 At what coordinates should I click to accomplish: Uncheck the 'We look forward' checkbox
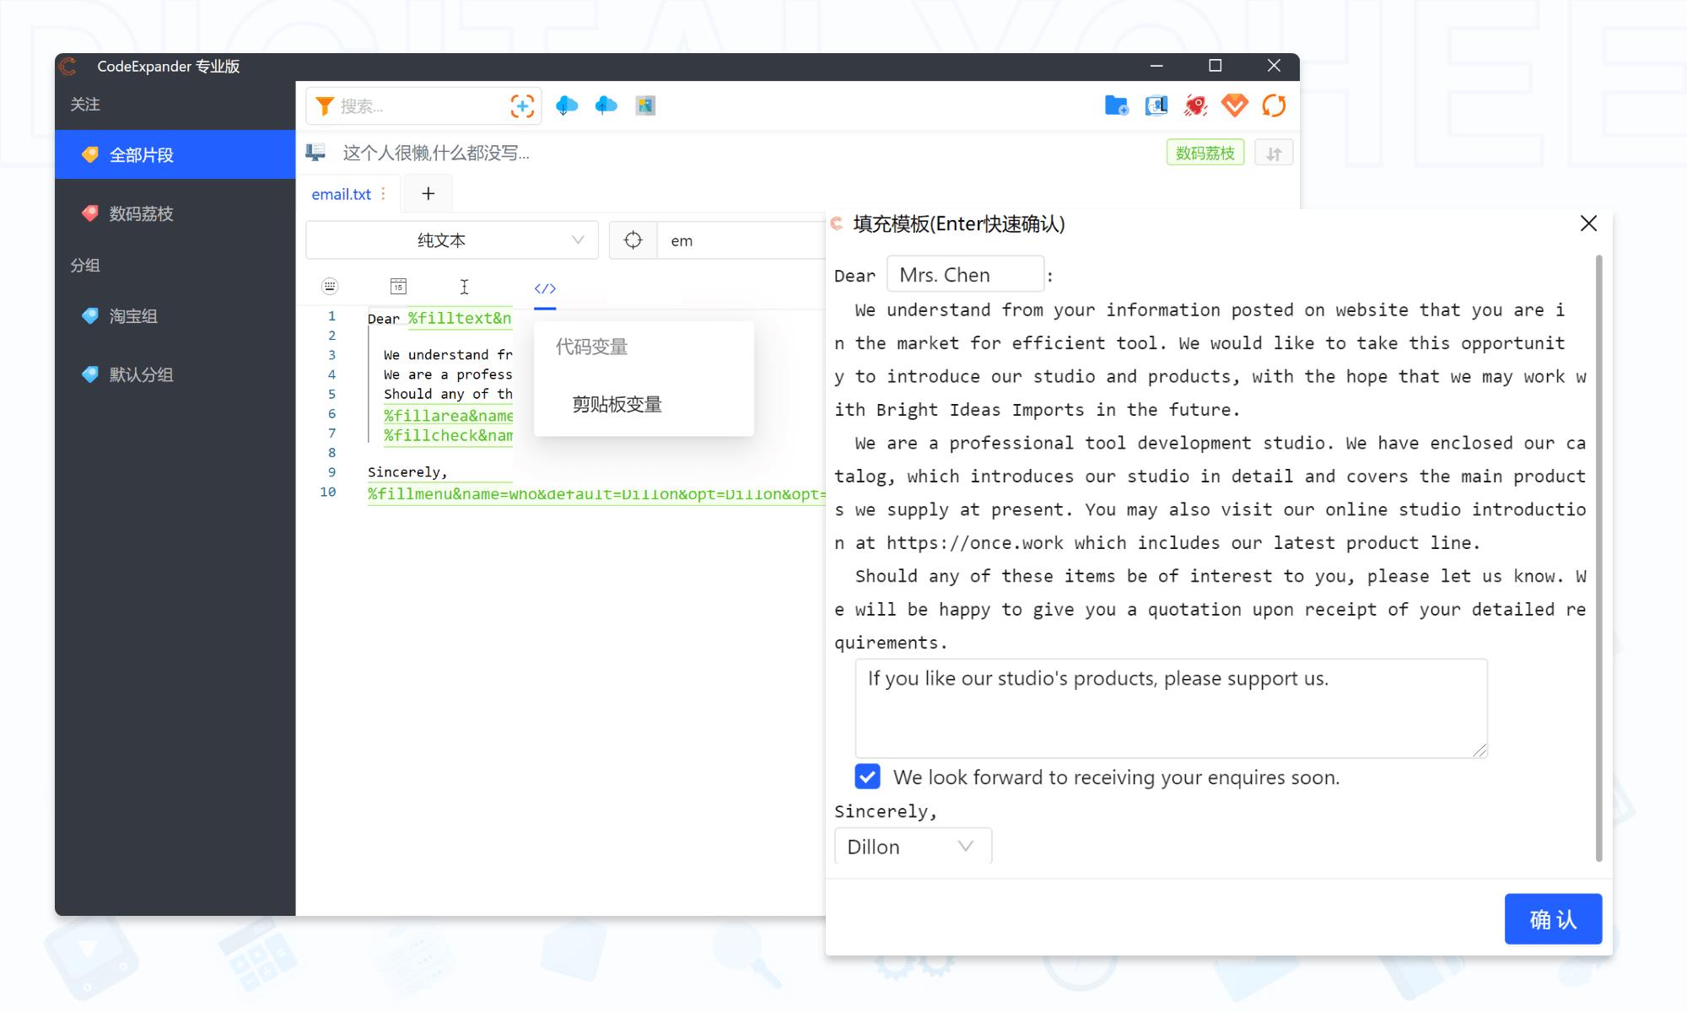(867, 777)
